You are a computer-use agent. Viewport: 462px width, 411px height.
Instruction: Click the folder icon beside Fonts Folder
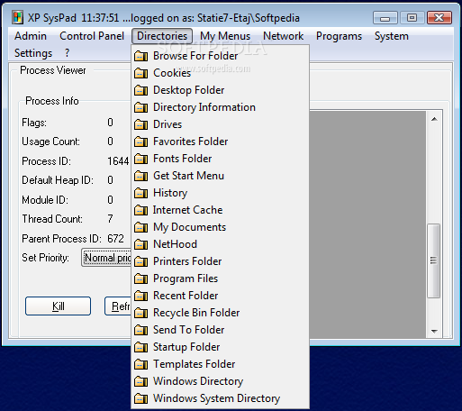[x=140, y=159]
